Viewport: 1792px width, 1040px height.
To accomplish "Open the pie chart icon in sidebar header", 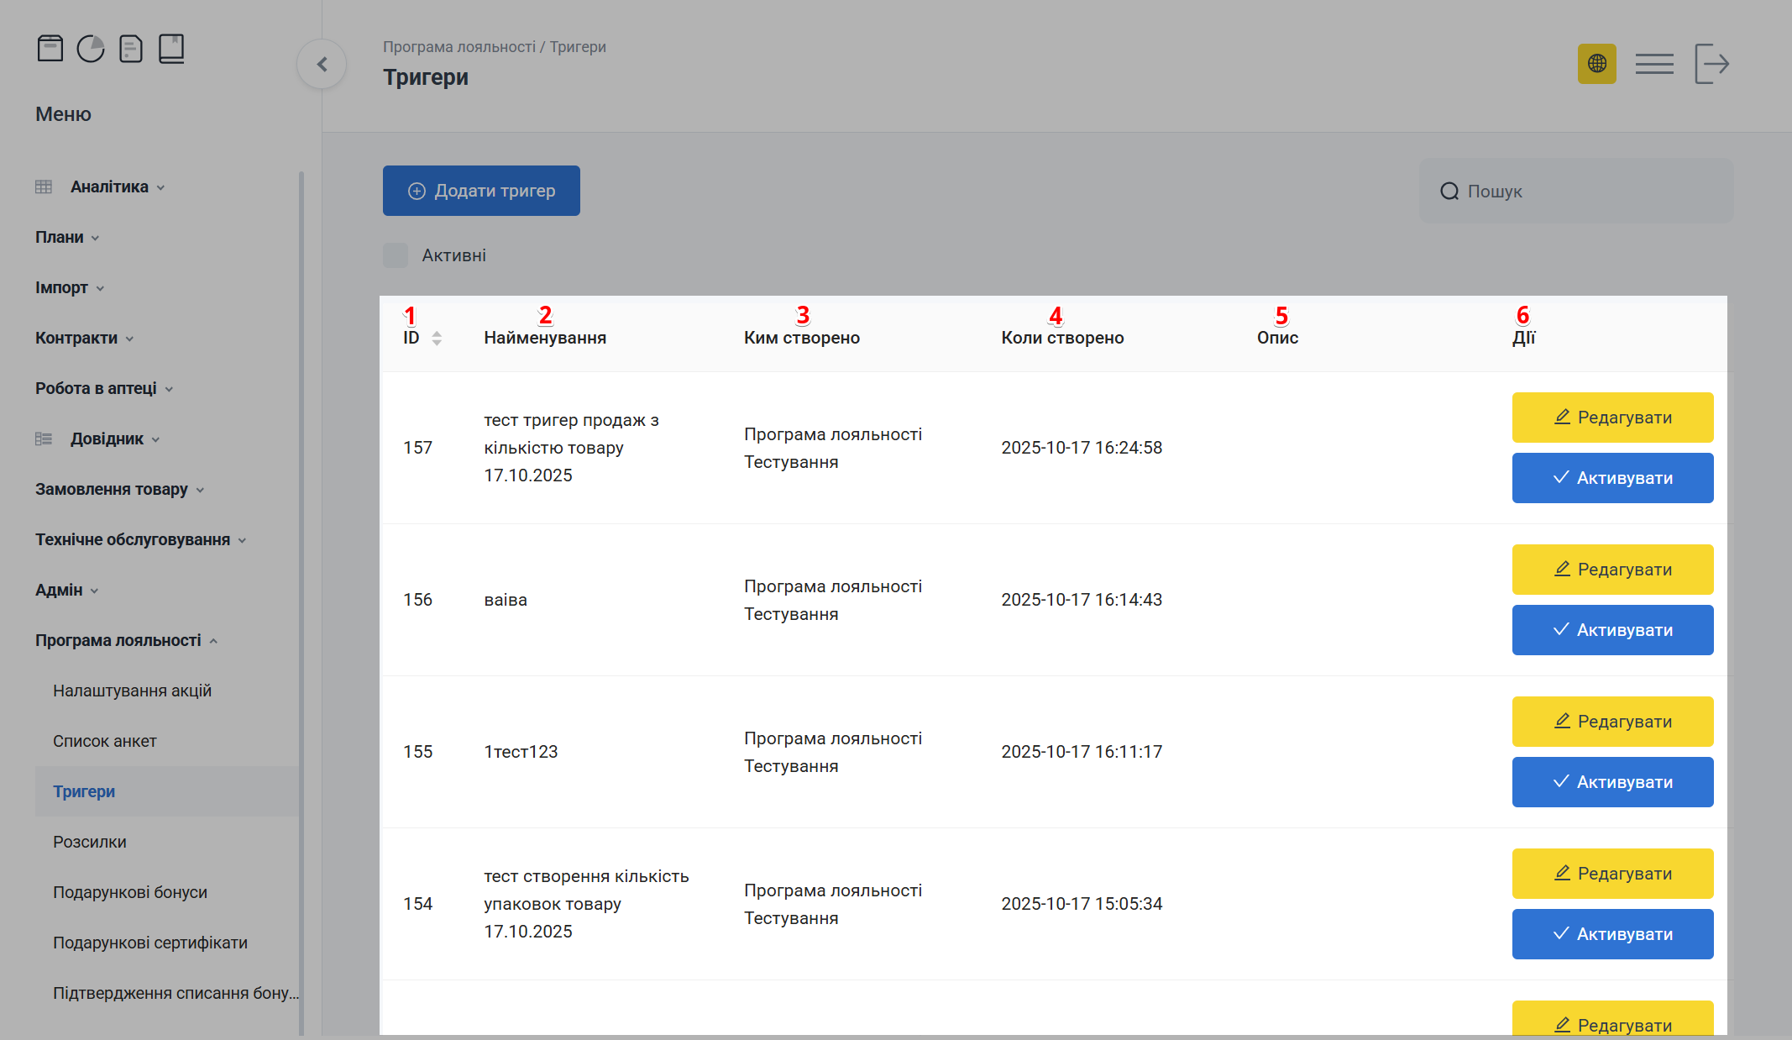I will pyautogui.click(x=91, y=49).
